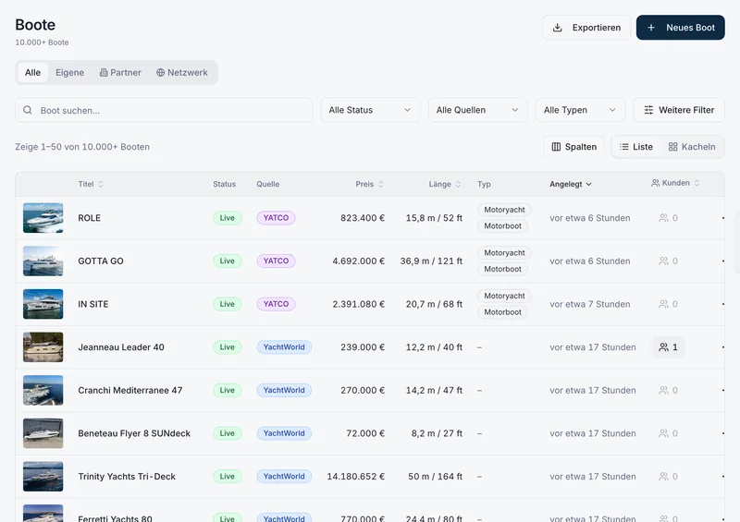Viewport: 740px width, 522px height.
Task: Open the Alle Status dropdown
Action: coord(370,110)
